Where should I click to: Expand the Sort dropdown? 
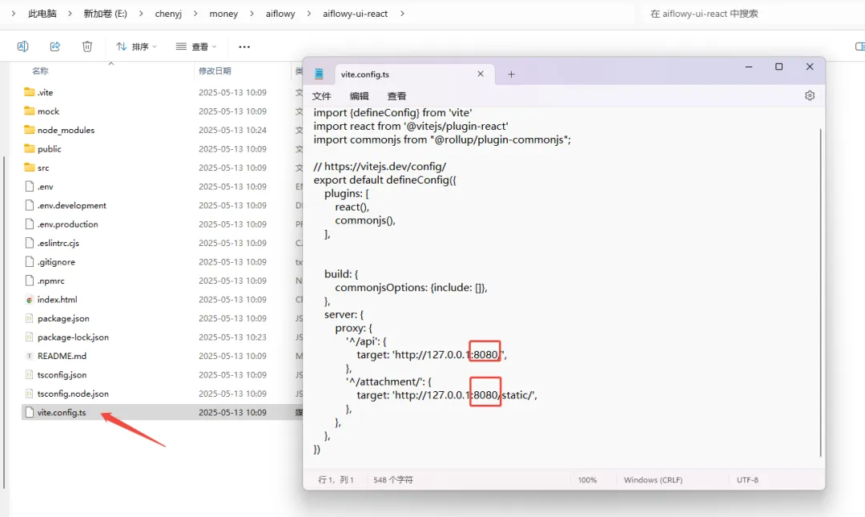click(x=136, y=47)
